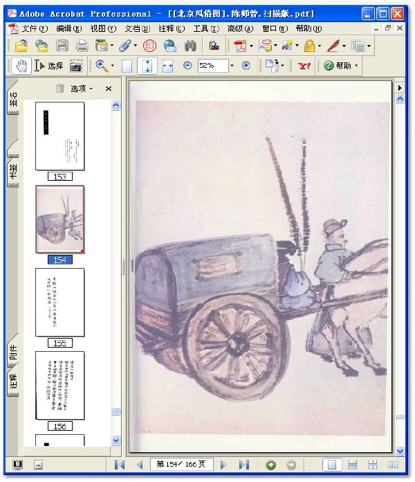Click the 52% zoom input field
This screenshot has width=415, height=482.
coord(213,66)
